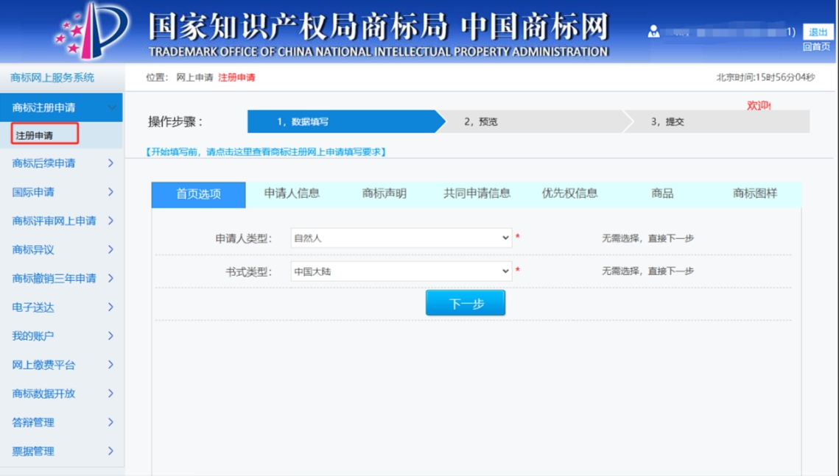Collapse the 商标注册申请 sidebar section
839x476 pixels.
click(x=112, y=107)
